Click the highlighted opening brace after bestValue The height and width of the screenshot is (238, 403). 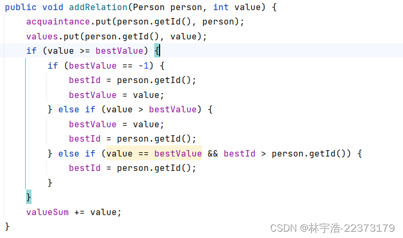[x=157, y=51]
